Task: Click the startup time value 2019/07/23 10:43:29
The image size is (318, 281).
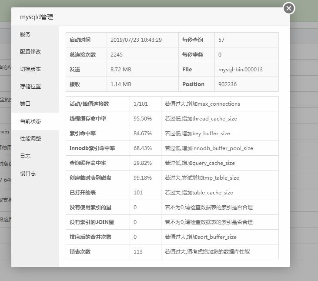Action: click(x=136, y=40)
